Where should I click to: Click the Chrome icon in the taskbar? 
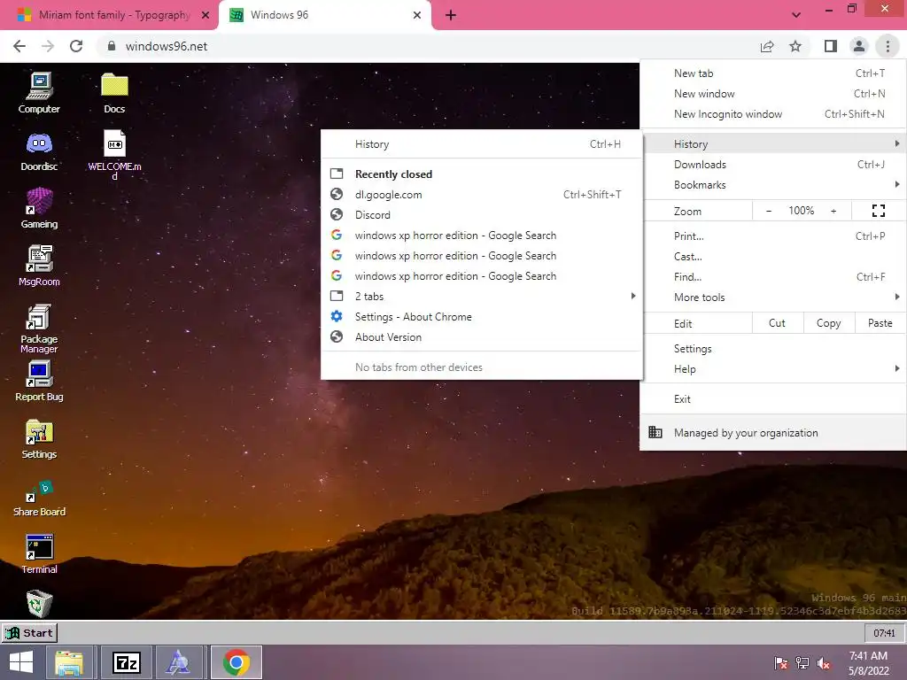(x=236, y=662)
